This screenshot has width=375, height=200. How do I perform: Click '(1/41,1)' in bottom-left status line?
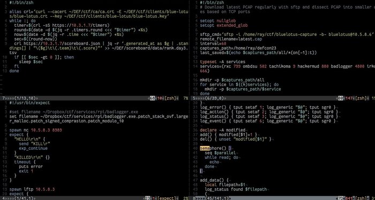[x=24, y=198]
